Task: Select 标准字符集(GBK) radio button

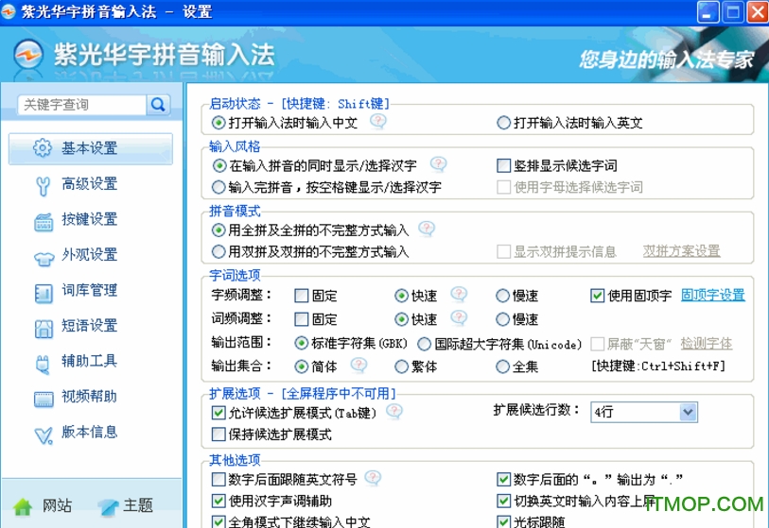Action: pyautogui.click(x=301, y=343)
